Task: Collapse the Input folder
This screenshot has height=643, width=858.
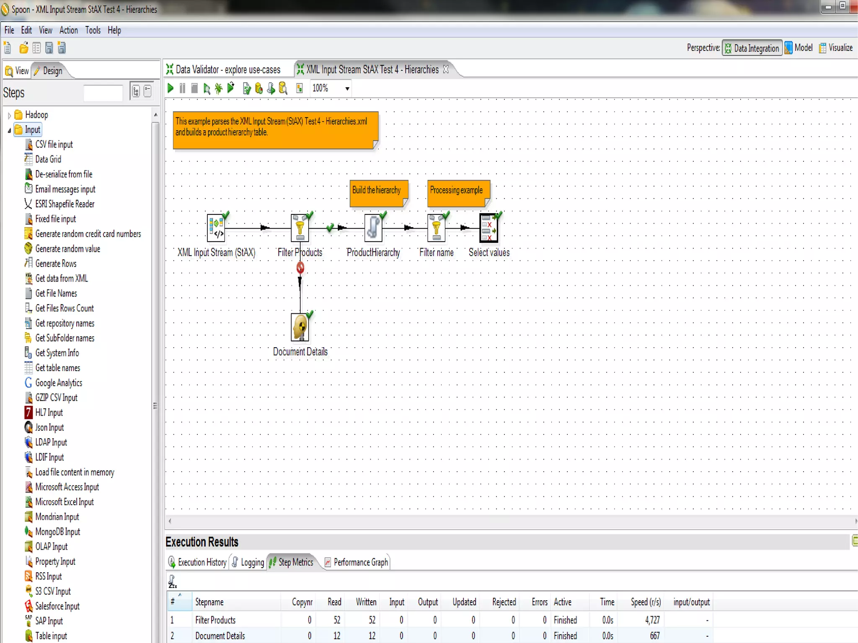Action: [x=10, y=130]
